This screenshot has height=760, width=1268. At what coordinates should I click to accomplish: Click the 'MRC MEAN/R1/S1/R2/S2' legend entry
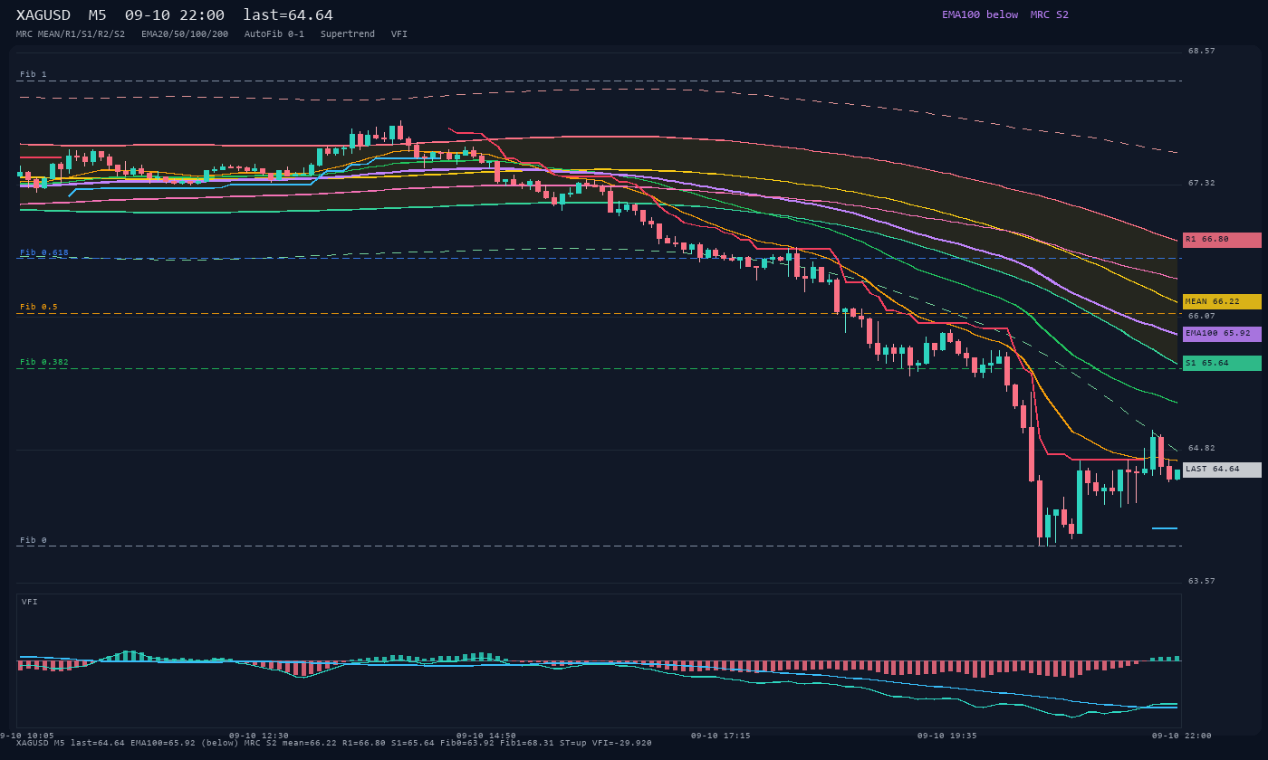coord(71,34)
